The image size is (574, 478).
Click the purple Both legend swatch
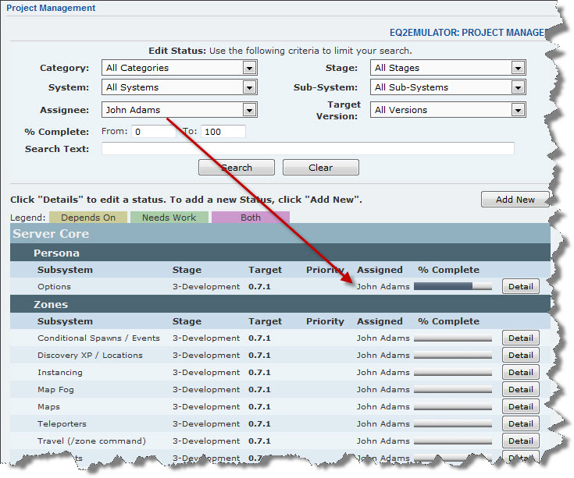click(x=250, y=218)
